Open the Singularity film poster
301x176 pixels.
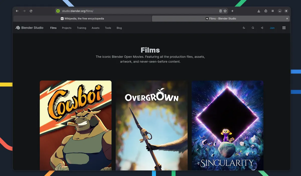228,125
